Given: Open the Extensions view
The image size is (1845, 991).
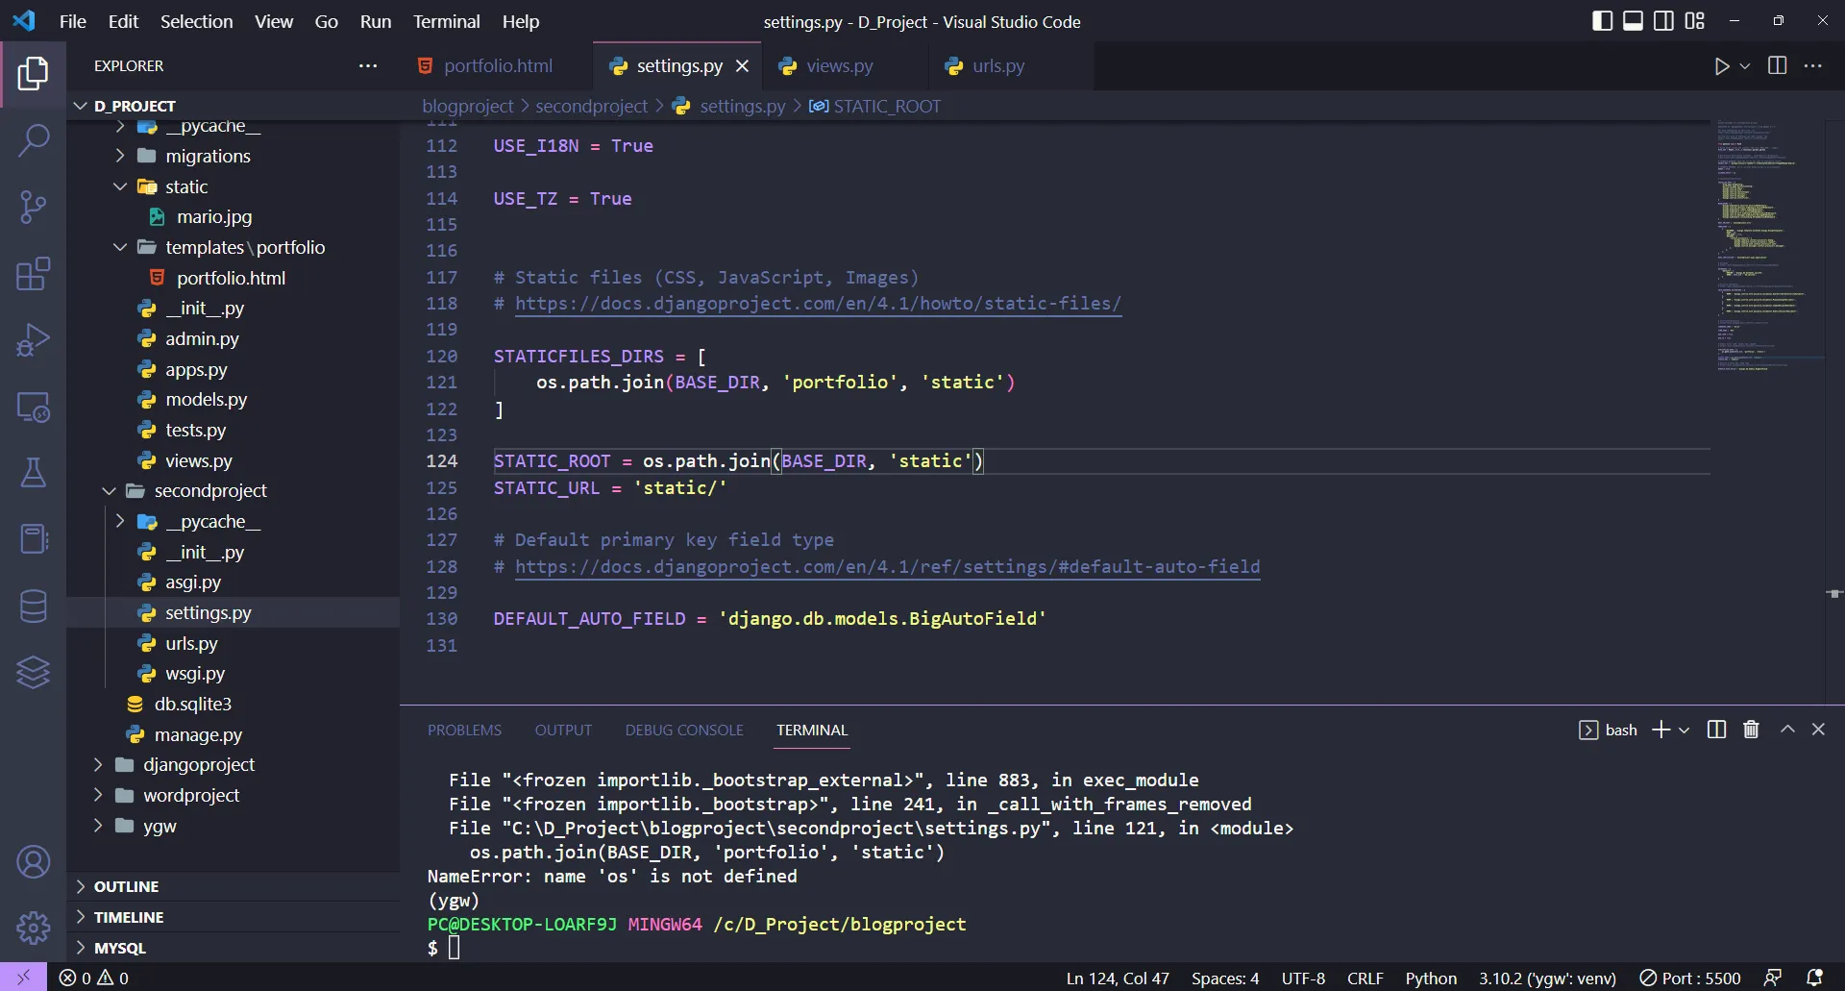Looking at the screenshot, I should [34, 274].
